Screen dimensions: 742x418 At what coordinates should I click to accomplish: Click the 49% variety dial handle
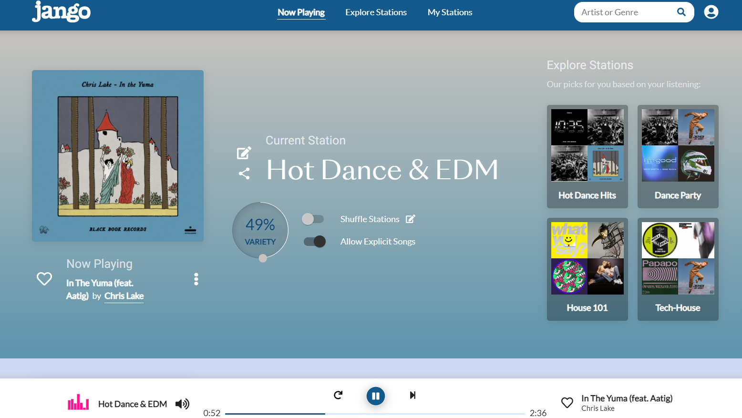263,258
